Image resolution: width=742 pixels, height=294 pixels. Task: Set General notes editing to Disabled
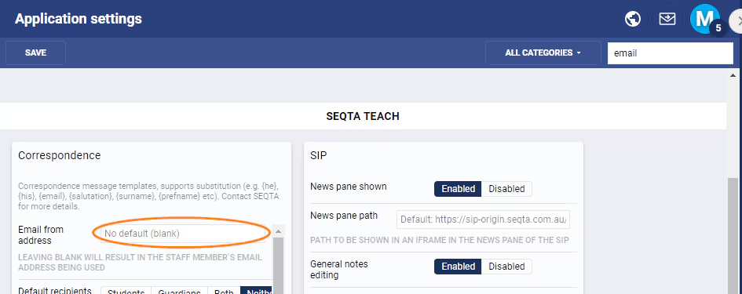(506, 267)
